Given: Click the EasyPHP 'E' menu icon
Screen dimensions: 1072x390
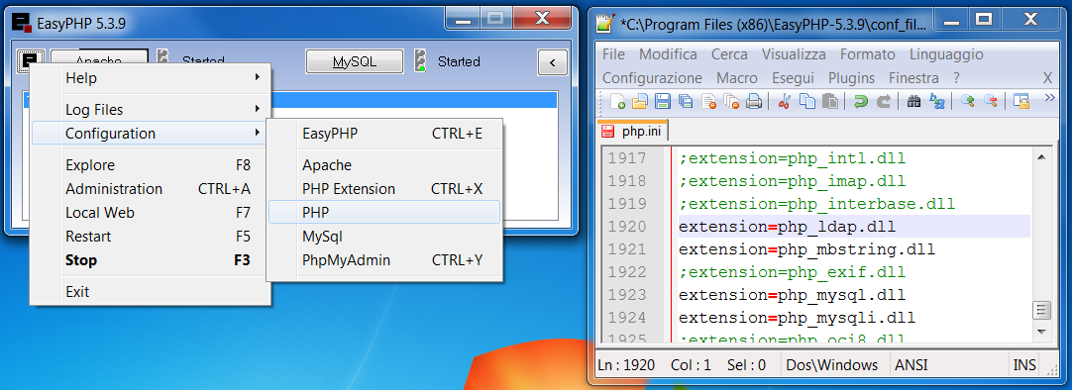Looking at the screenshot, I should pos(31,61).
